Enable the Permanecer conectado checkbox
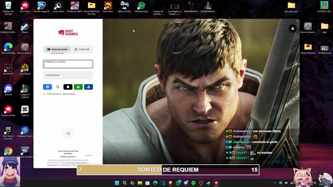The width and height of the screenshot is (333, 187). (44, 94)
